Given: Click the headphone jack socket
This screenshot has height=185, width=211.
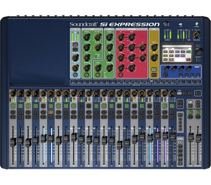Looking at the screenshot, I should pyautogui.click(x=166, y=24).
